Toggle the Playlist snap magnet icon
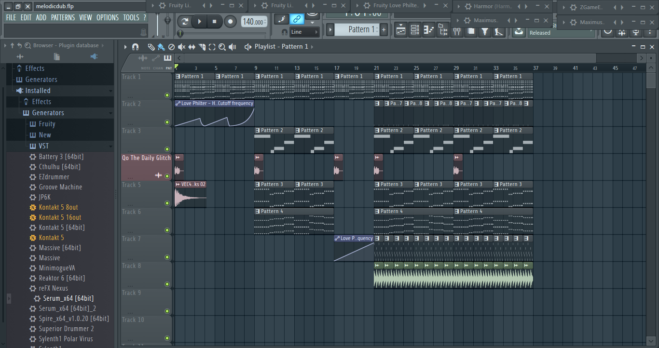 click(136, 47)
